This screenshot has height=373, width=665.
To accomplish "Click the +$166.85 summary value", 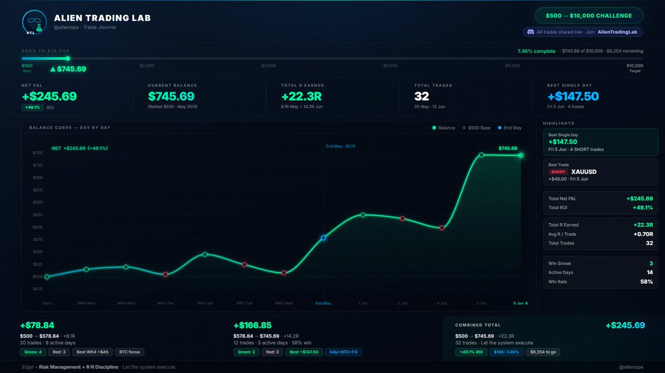I will (x=252, y=325).
